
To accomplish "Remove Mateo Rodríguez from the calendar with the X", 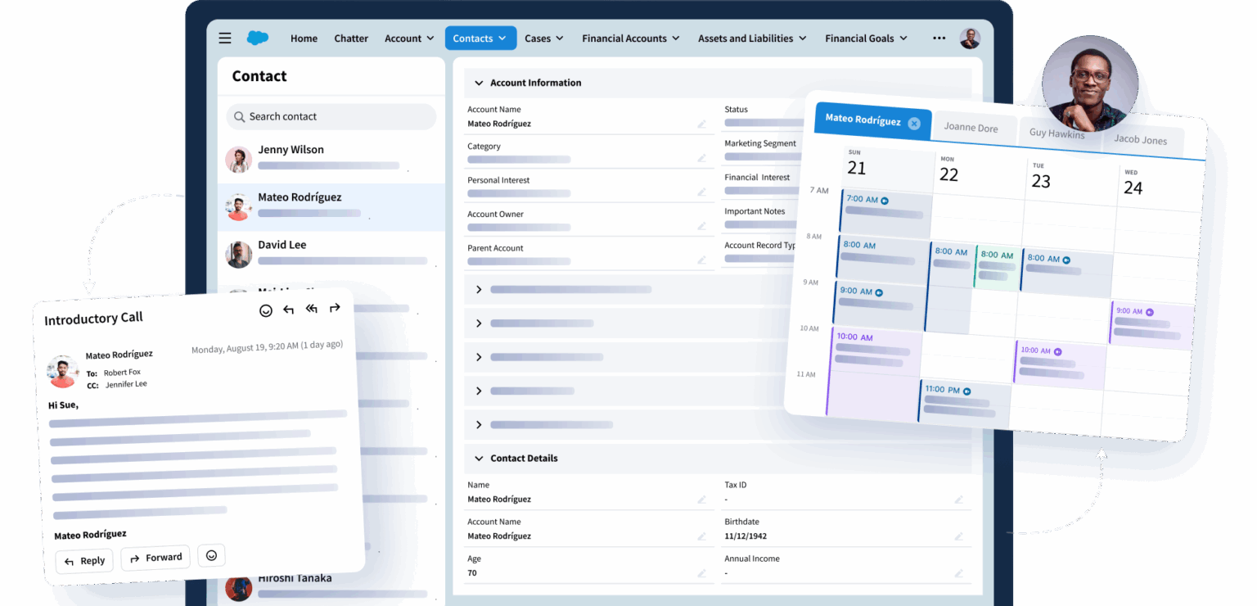I will [x=914, y=122].
